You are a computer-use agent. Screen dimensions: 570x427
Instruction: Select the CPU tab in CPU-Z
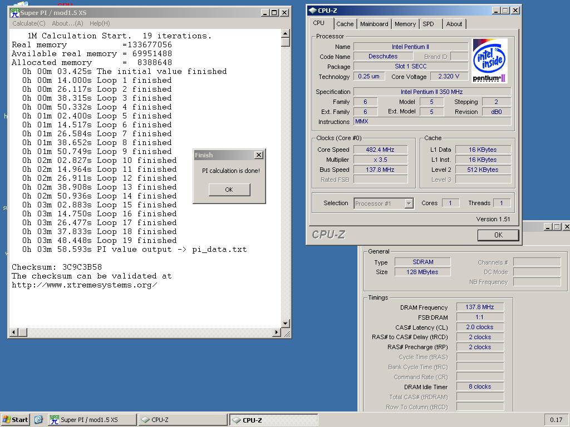point(319,23)
